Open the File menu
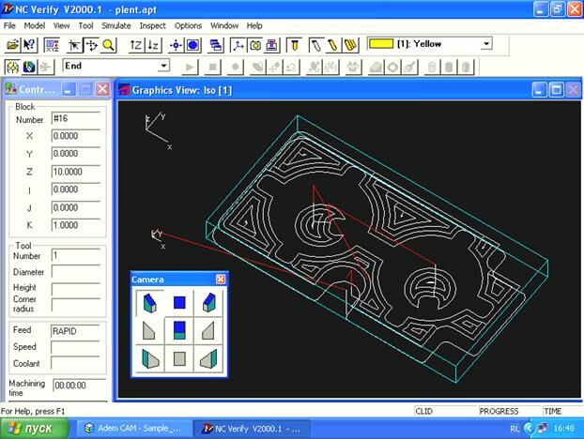The width and height of the screenshot is (584, 439). click(x=9, y=25)
